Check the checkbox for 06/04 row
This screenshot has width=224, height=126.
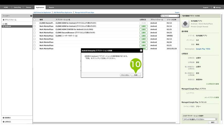point(35,42)
